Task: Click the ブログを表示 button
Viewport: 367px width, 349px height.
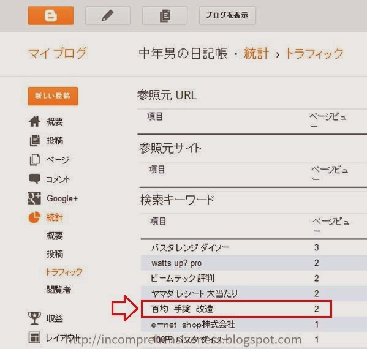Action: coord(227,15)
